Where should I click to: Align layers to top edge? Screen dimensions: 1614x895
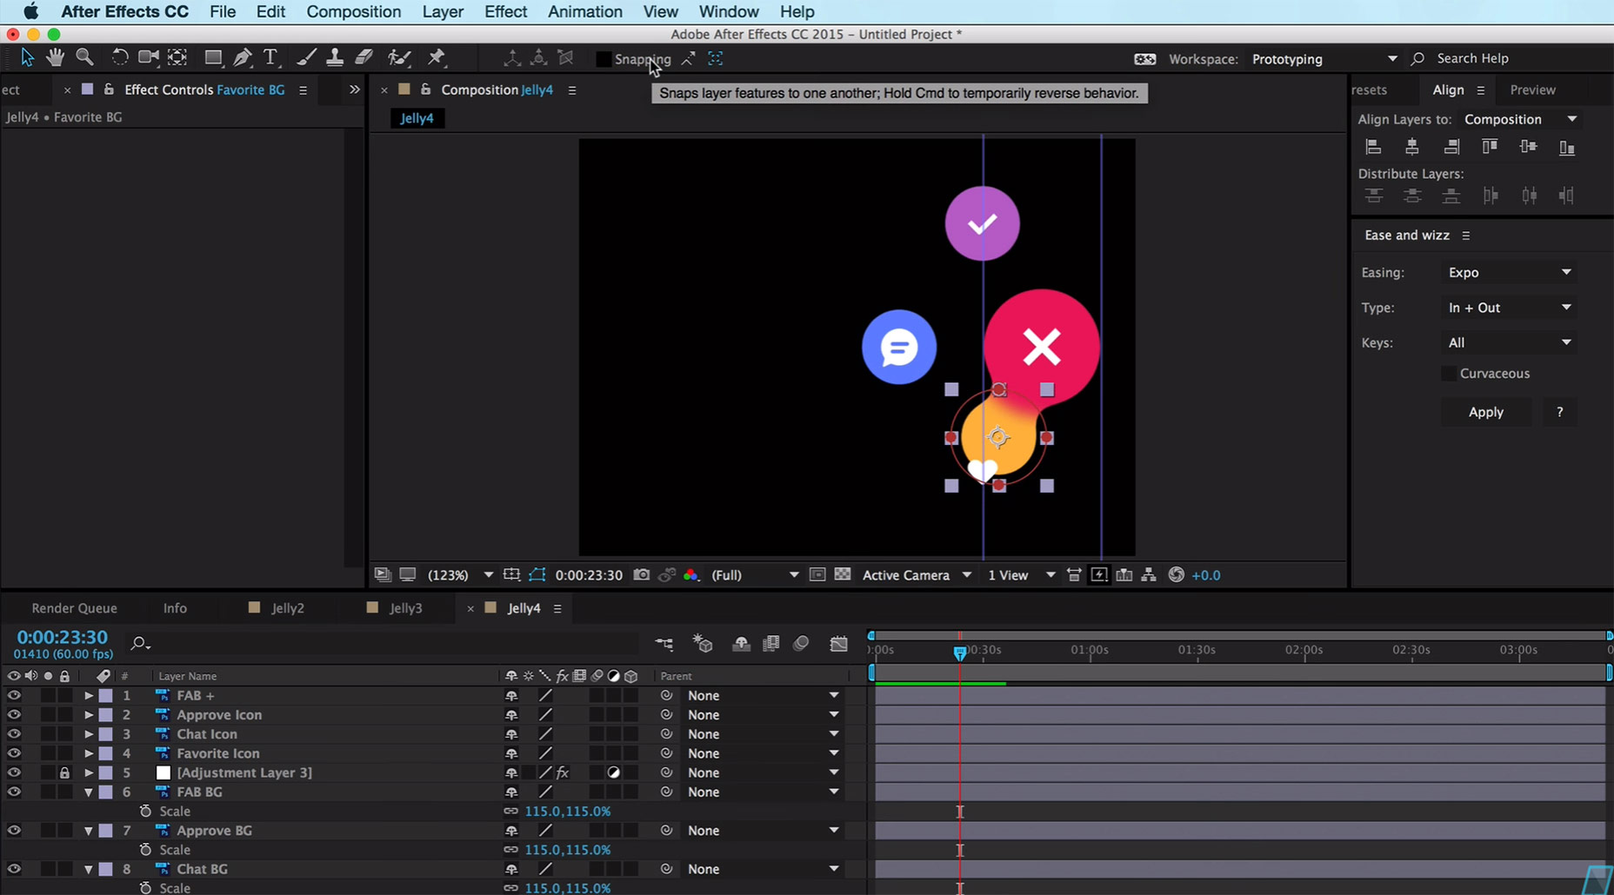coord(1490,147)
